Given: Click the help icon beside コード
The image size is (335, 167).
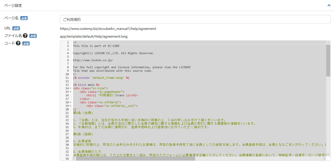Looking at the screenshot, I should (18, 43).
